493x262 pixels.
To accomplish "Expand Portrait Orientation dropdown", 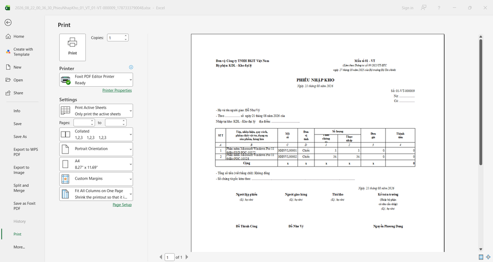I will click(x=96, y=149).
